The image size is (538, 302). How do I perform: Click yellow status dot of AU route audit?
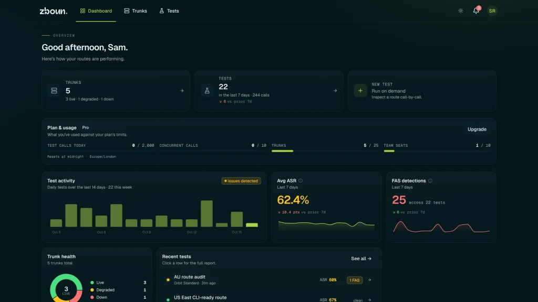pos(168,280)
